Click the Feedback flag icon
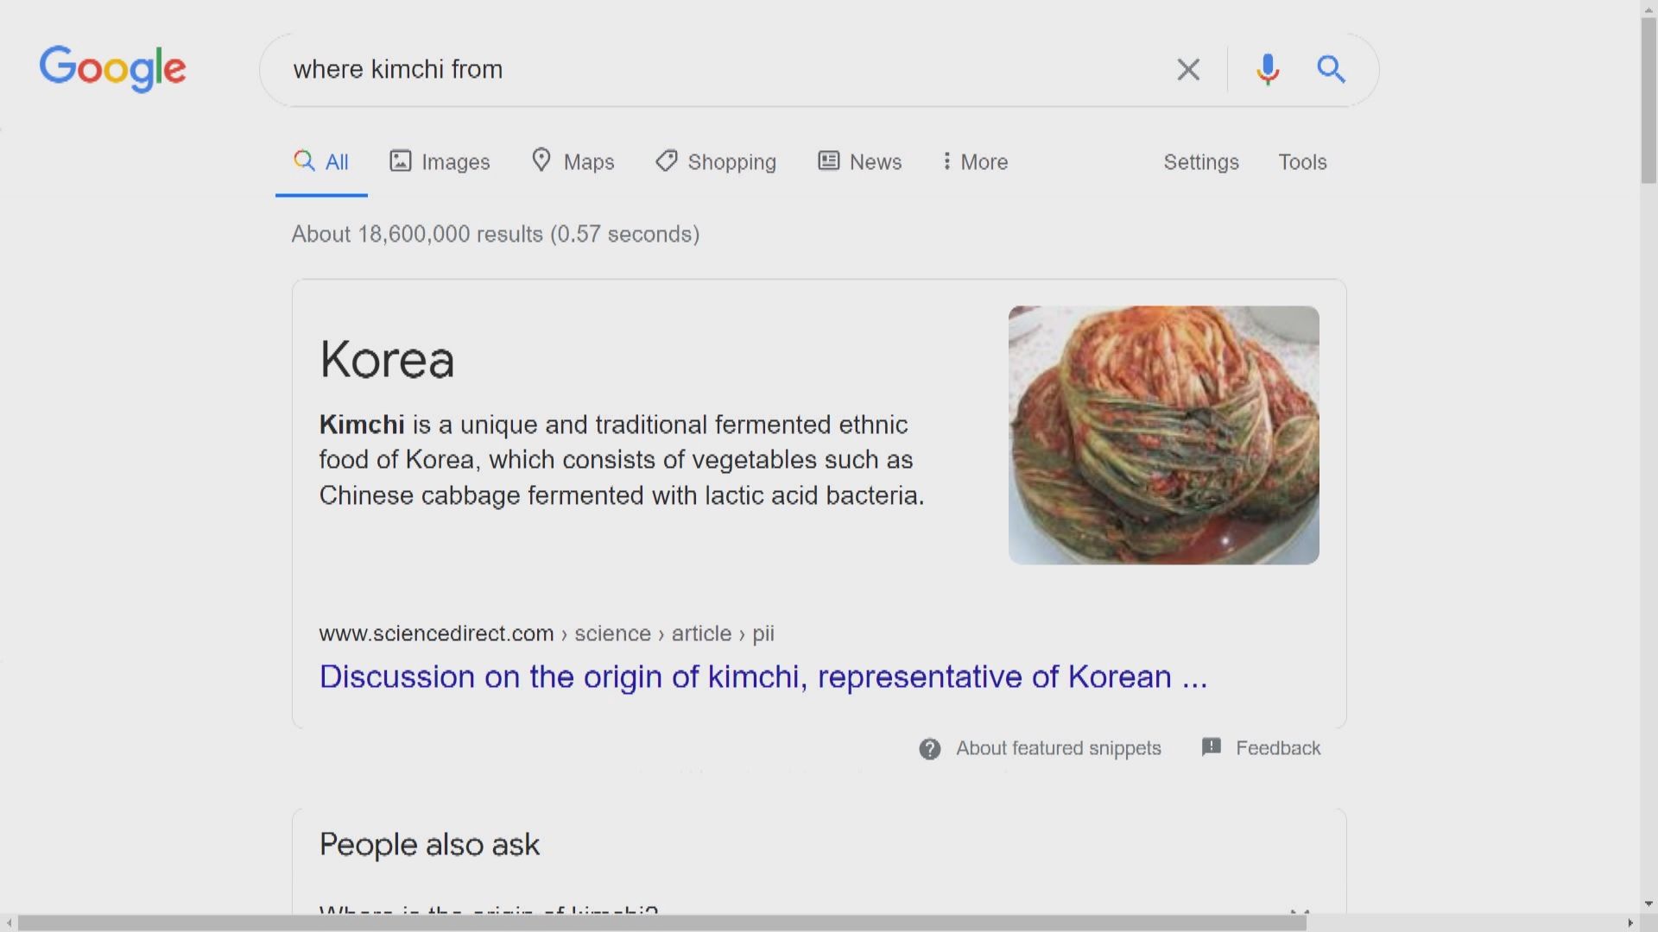This screenshot has width=1658, height=932. [1213, 746]
